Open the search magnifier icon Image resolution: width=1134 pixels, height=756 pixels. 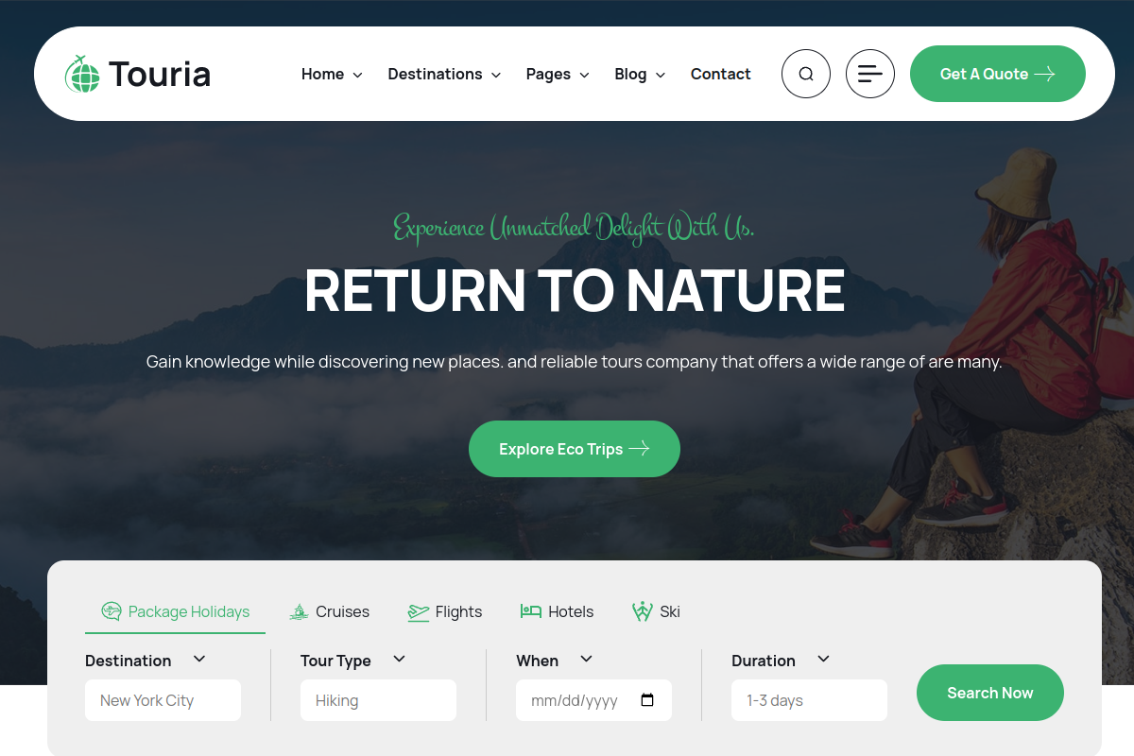(806, 74)
